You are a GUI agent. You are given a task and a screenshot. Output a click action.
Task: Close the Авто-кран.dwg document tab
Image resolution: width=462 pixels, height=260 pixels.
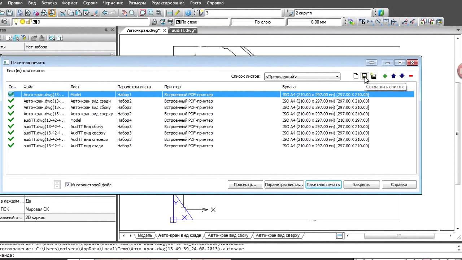[164, 30]
